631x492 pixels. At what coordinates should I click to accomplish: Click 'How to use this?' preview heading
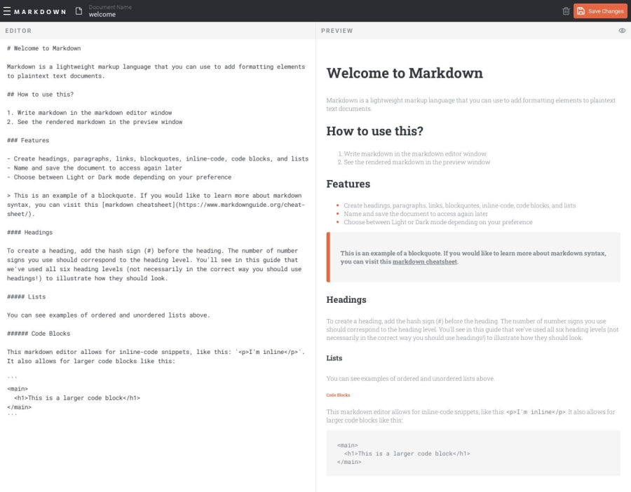[x=374, y=131]
